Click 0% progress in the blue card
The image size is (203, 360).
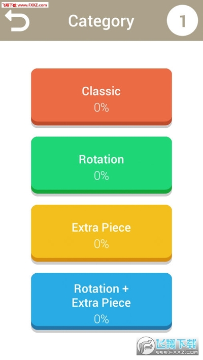coord(101,319)
